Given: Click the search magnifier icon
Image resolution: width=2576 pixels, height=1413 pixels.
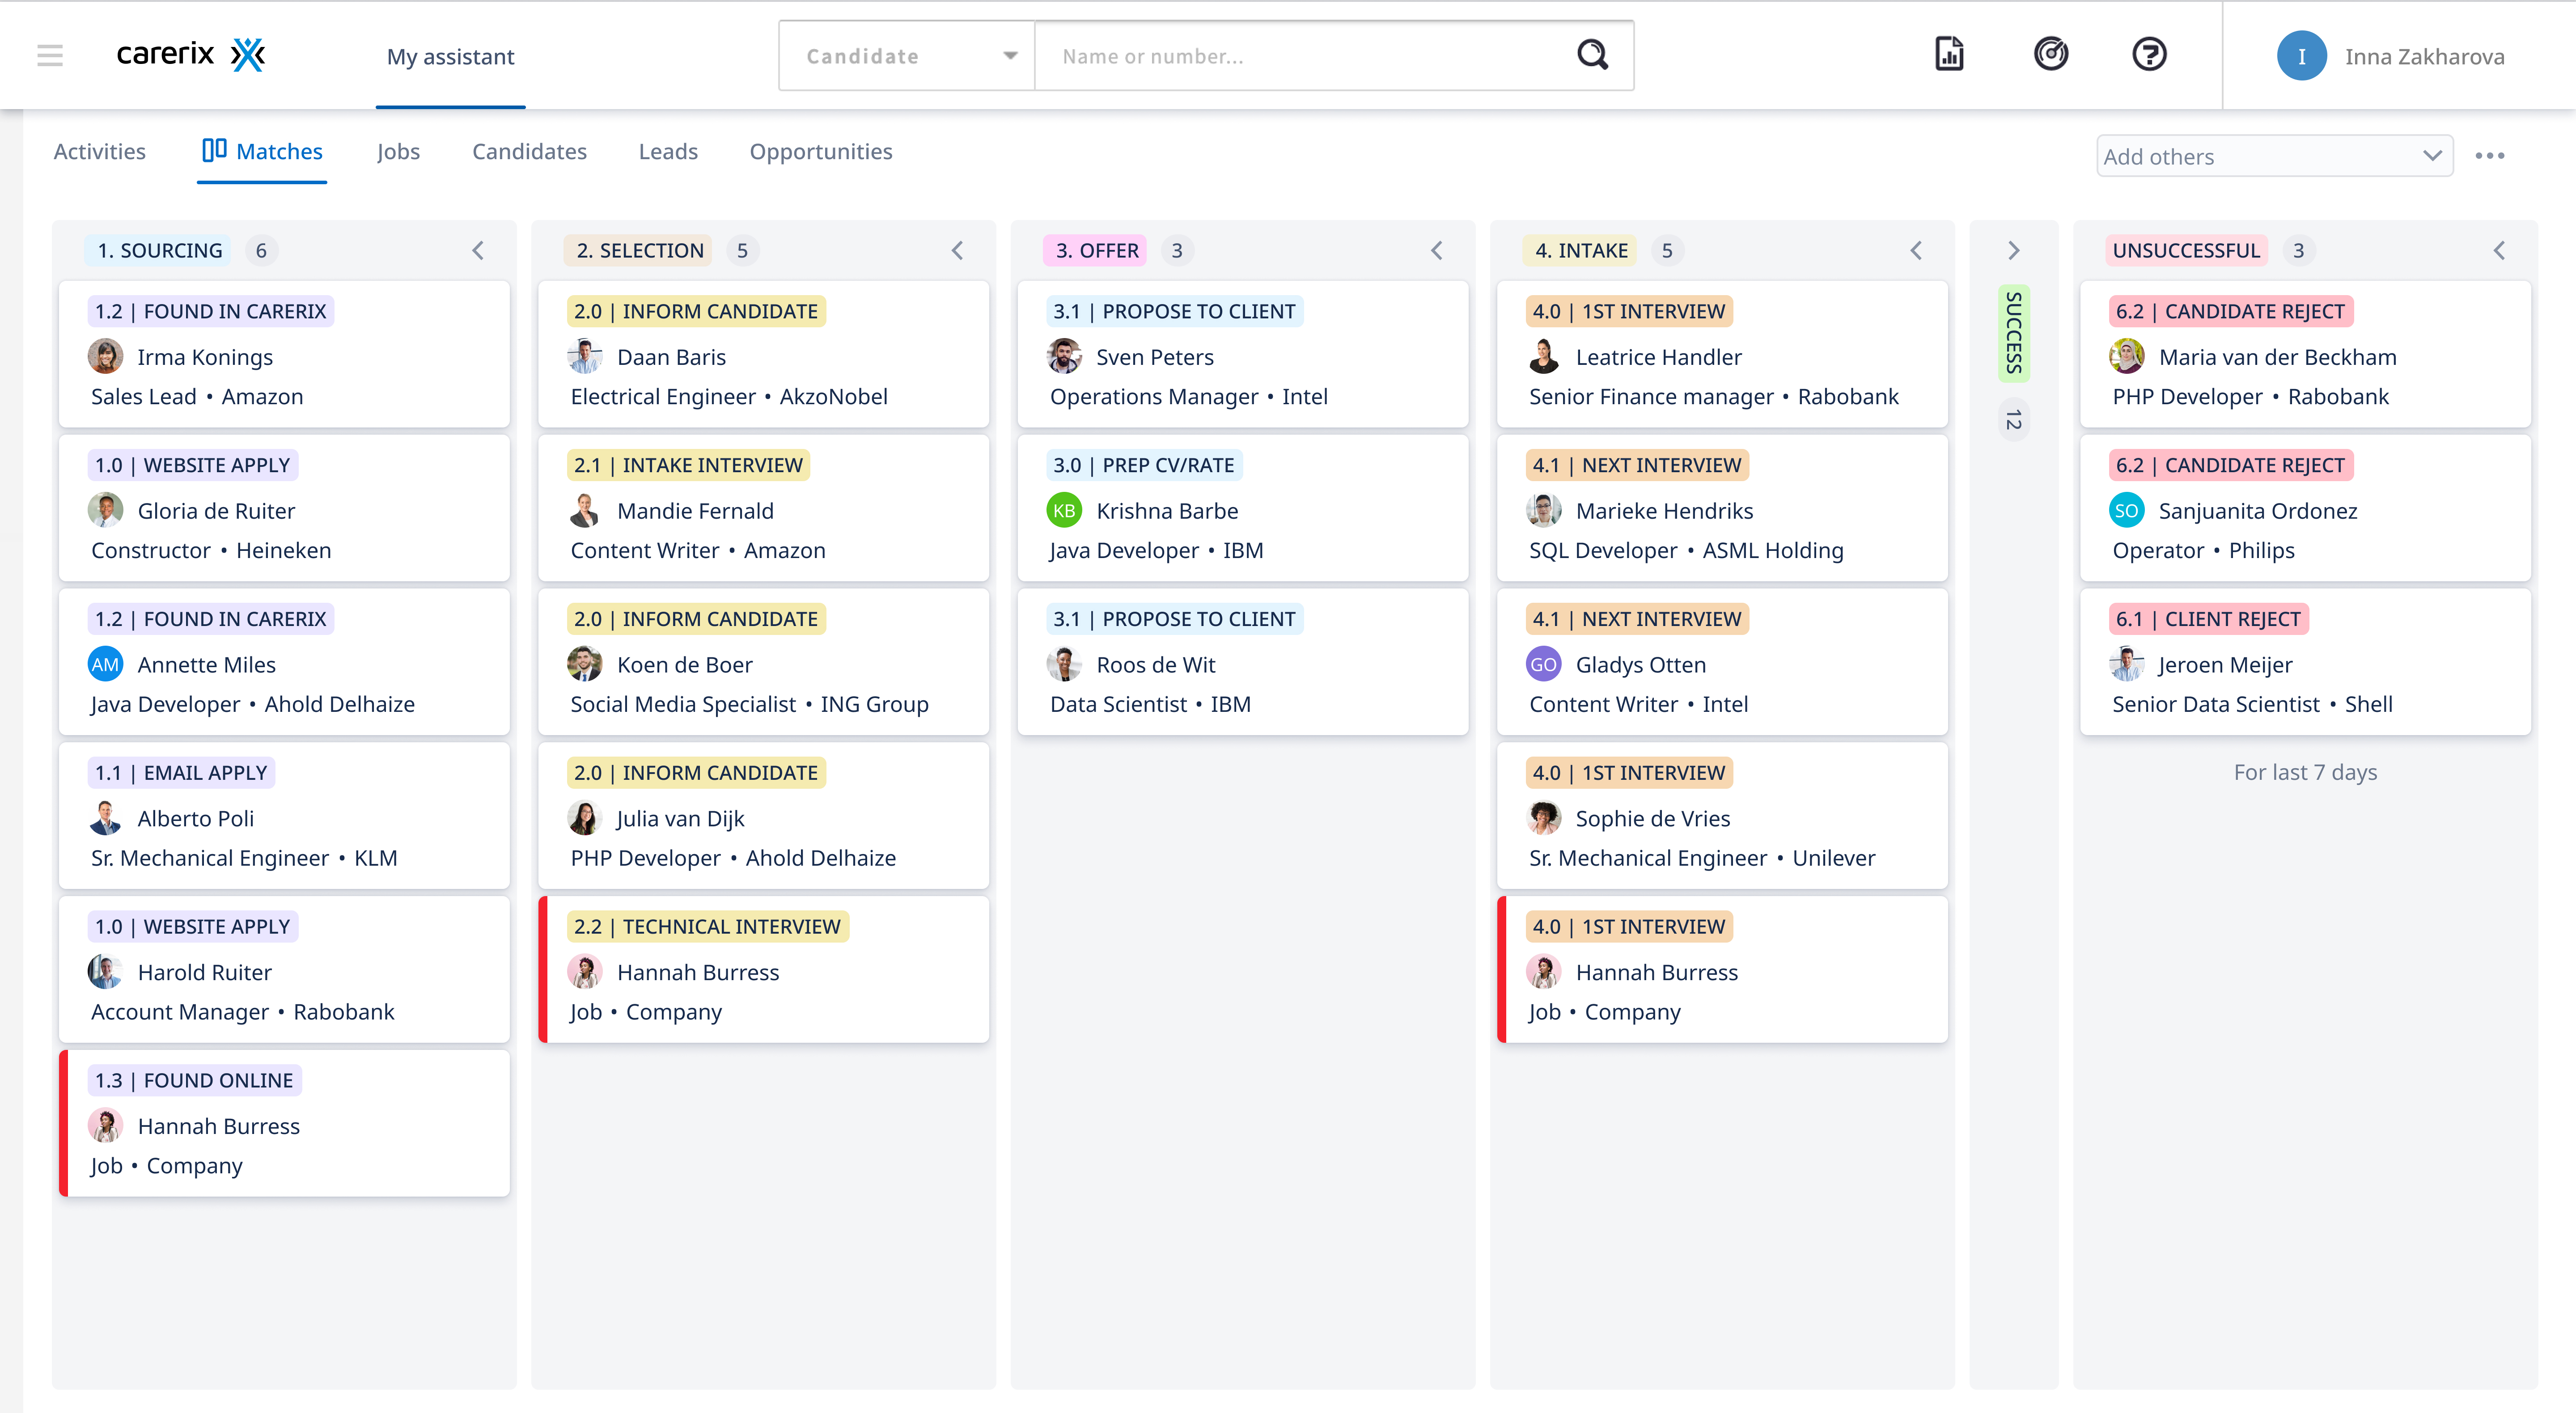Looking at the screenshot, I should click(1592, 55).
